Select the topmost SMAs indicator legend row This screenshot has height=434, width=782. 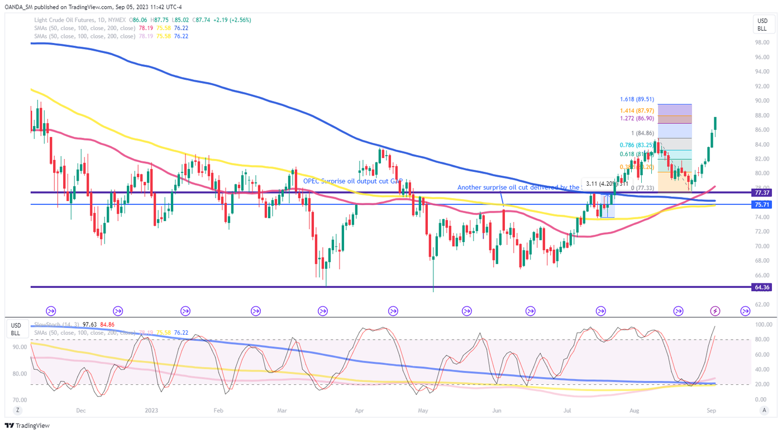point(84,28)
